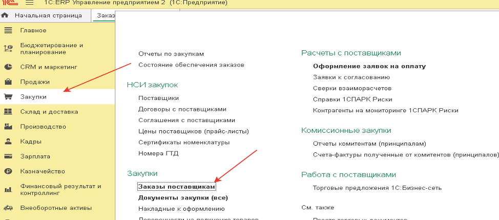Open Заявки к согласованию
The width and height of the screenshot is (499, 220).
(x=351, y=77)
